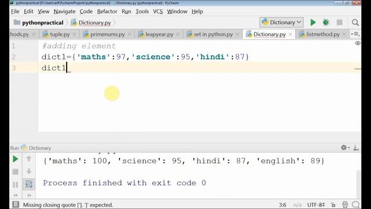Open the Dictionary run configuration dropdown

(x=281, y=23)
